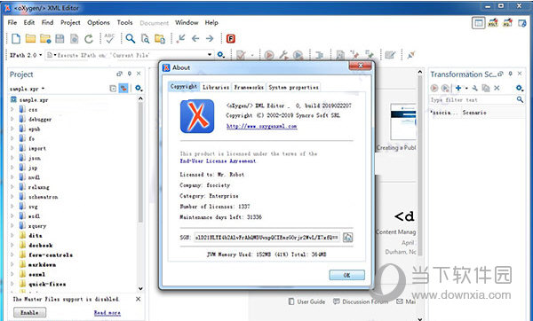Viewport: 533px width, 321px height.
Task: Click edit scenario wrench in Transformation panel
Action: 475,88
